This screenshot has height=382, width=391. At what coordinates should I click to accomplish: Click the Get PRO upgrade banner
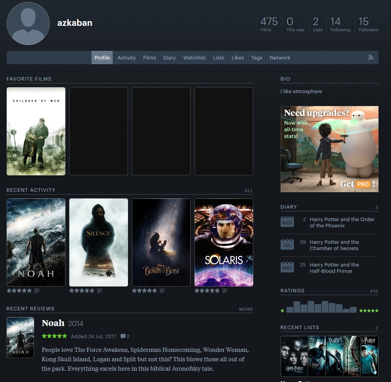click(330, 149)
